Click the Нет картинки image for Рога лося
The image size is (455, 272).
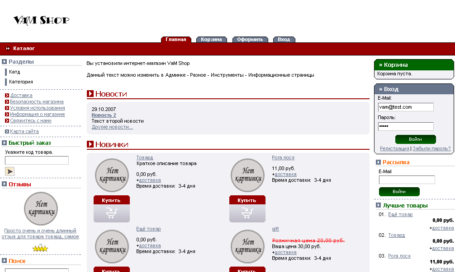pos(247,175)
